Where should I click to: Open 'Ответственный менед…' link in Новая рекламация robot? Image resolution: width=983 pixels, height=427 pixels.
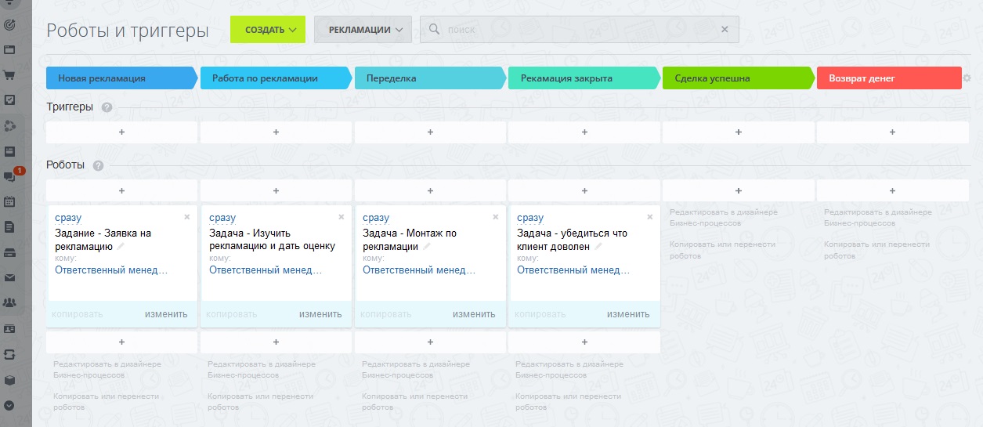tap(110, 270)
